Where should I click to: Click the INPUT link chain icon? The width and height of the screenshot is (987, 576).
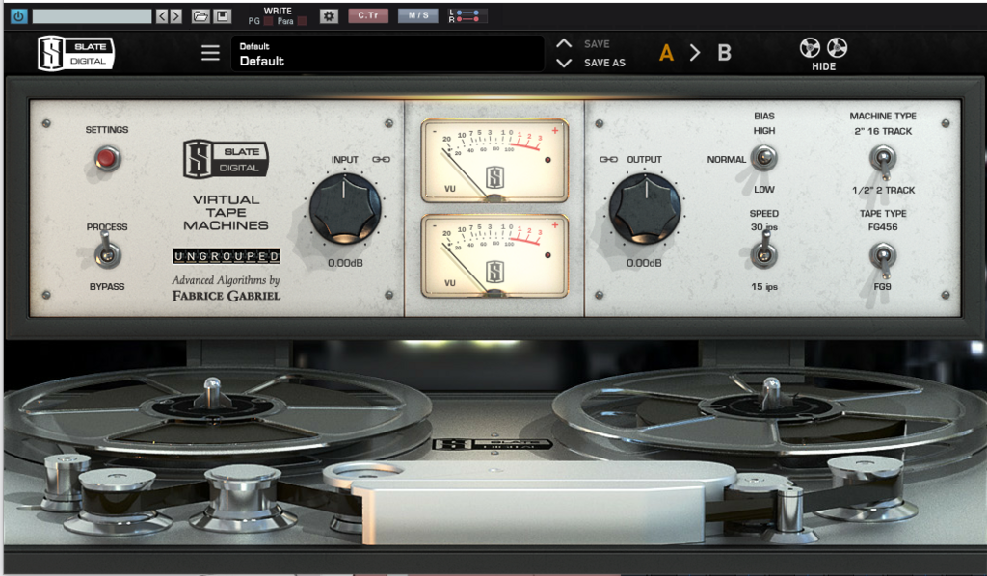pos(381,160)
